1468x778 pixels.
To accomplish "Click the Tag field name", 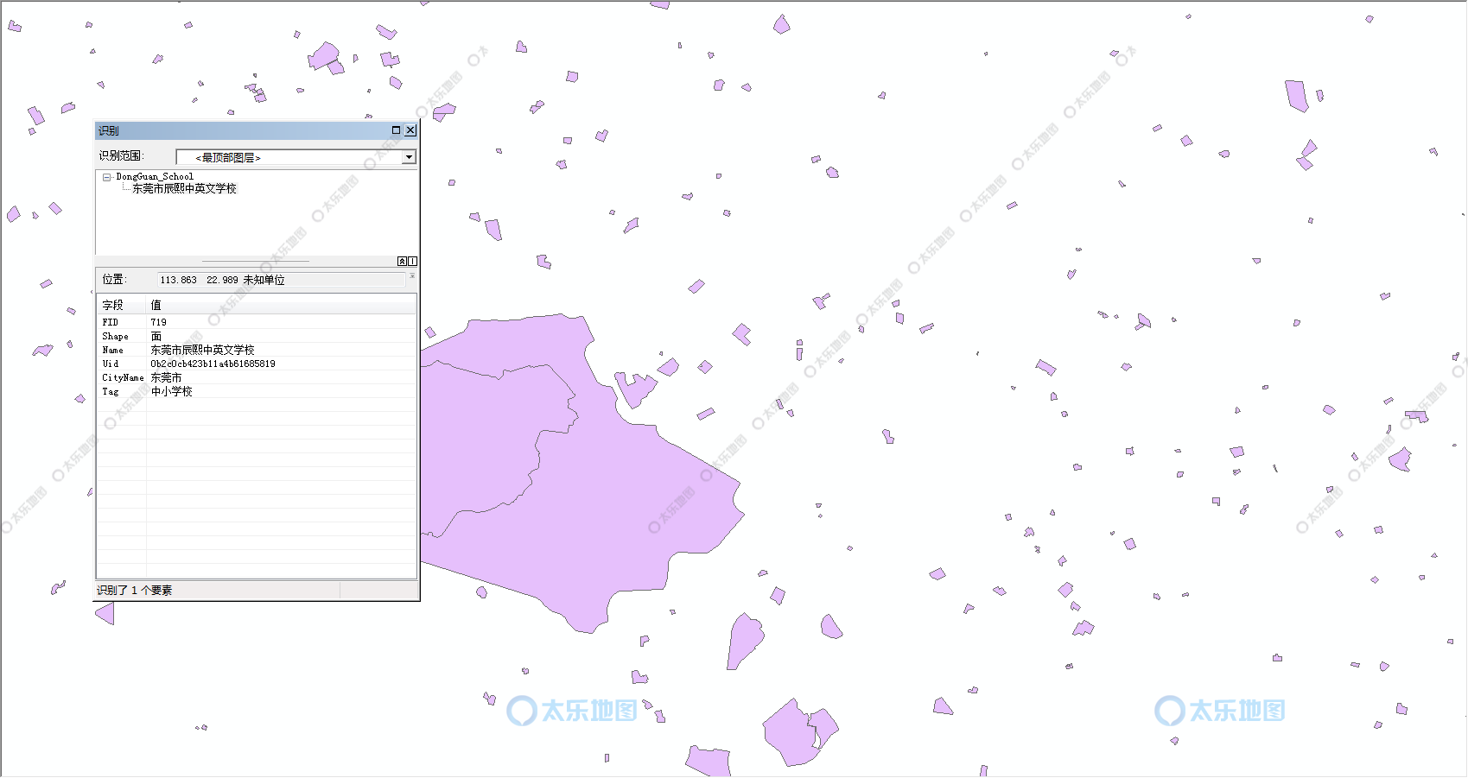I will pyautogui.click(x=110, y=391).
